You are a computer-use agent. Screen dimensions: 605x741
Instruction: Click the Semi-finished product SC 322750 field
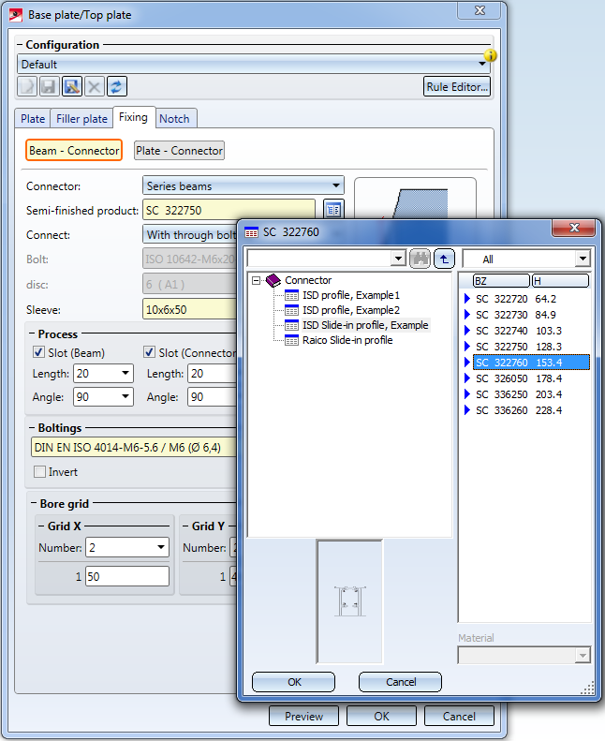tap(229, 210)
